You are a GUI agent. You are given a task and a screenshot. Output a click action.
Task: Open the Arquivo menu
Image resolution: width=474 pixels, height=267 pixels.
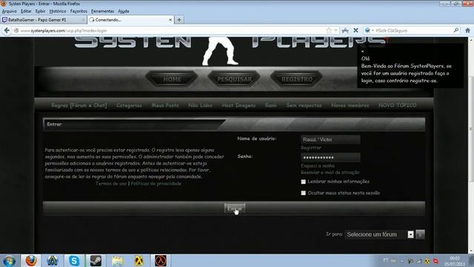[10, 11]
